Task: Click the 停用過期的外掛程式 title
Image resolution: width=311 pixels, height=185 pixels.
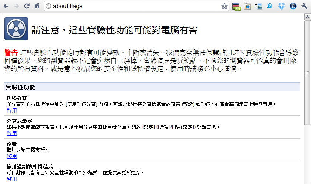Action: 30,167
